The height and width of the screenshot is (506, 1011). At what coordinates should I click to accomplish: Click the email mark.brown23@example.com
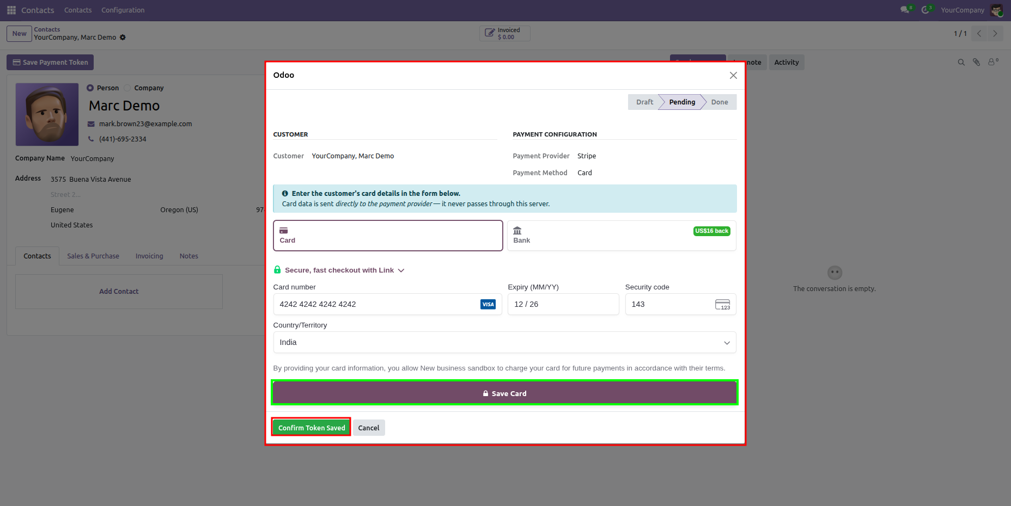coord(145,124)
